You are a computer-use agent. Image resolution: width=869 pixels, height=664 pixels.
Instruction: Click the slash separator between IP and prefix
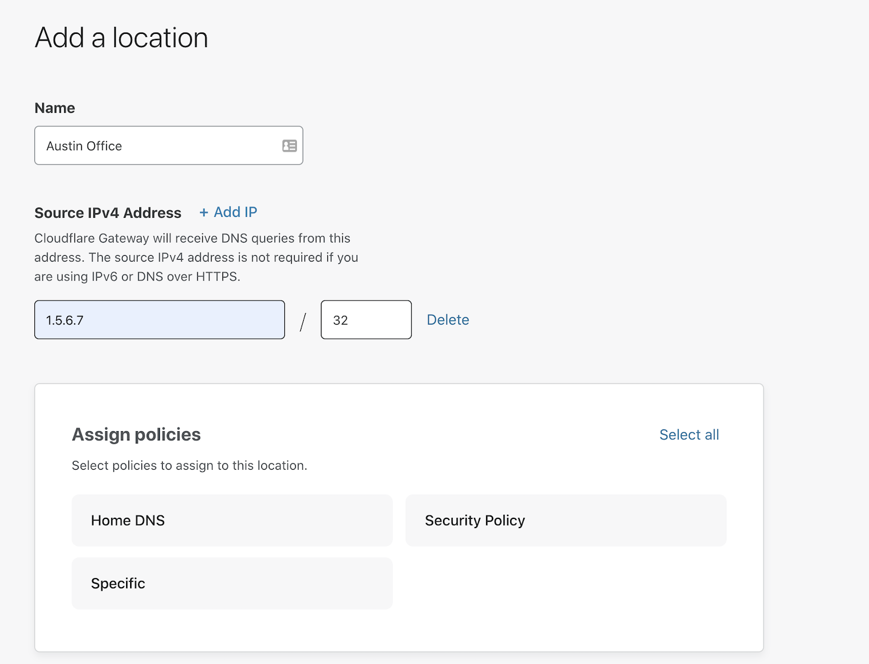(303, 322)
